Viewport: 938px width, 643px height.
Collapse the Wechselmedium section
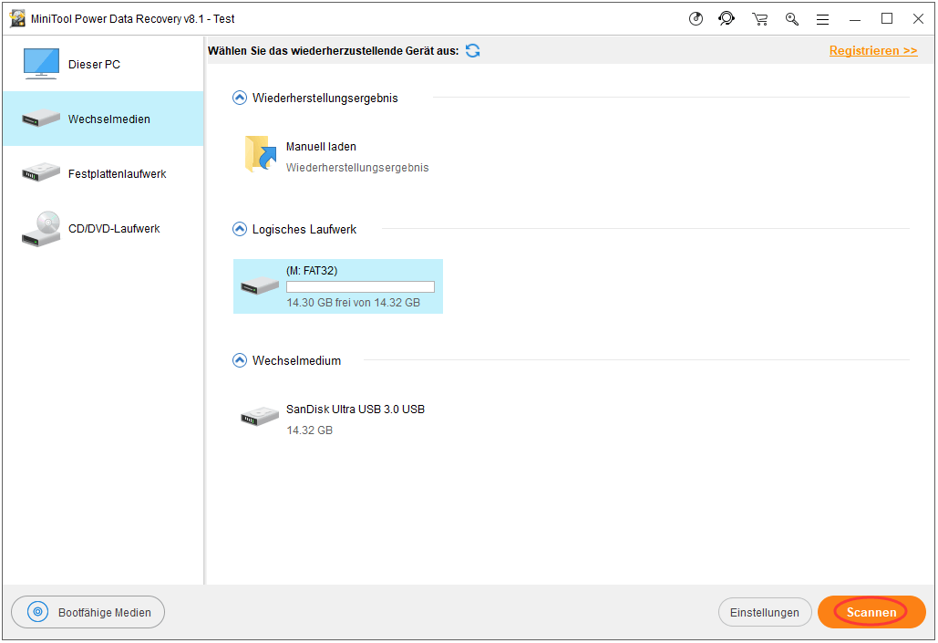click(240, 360)
